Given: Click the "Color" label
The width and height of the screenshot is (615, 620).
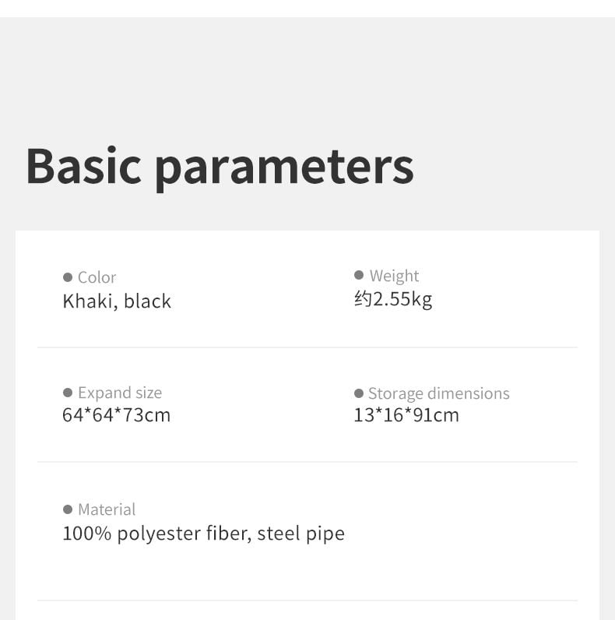Looking at the screenshot, I should pyautogui.click(x=97, y=277).
